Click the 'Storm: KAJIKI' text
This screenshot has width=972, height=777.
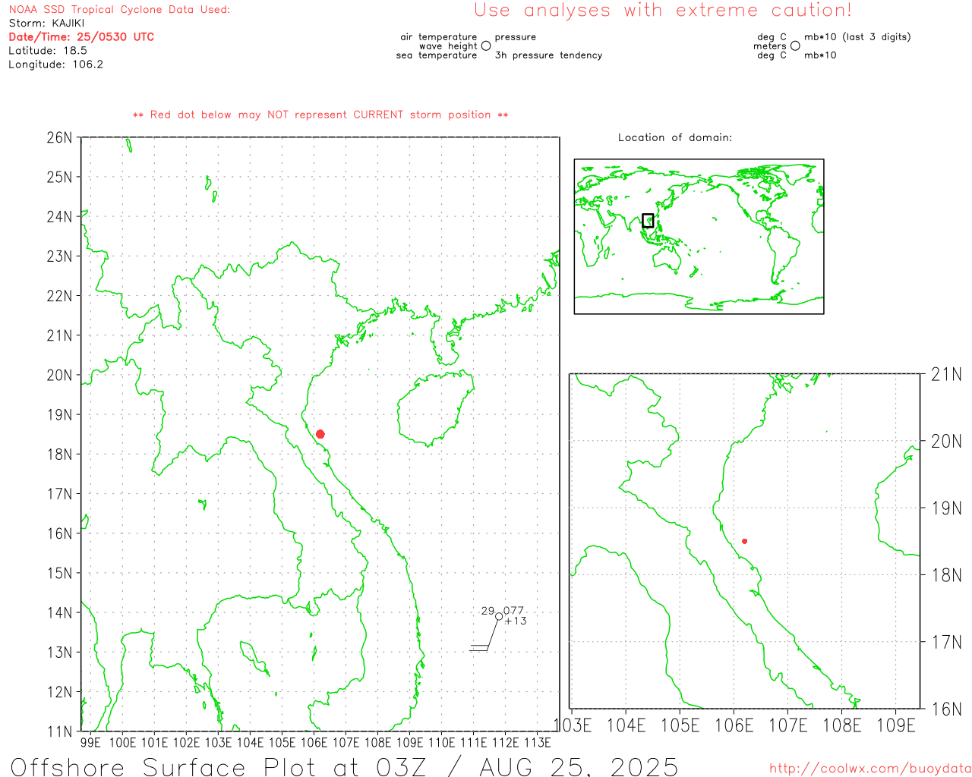click(46, 24)
